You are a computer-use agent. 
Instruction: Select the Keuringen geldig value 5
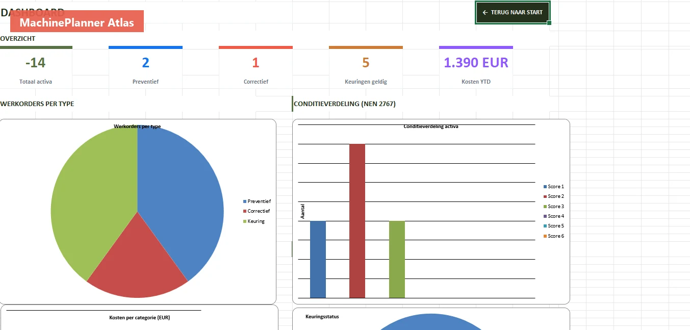click(x=366, y=63)
